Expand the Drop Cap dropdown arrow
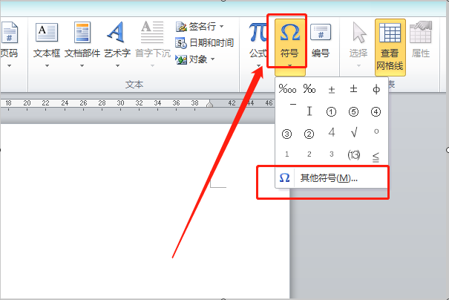 pos(152,66)
